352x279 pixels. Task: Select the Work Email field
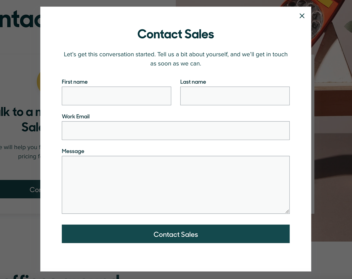pos(176,130)
